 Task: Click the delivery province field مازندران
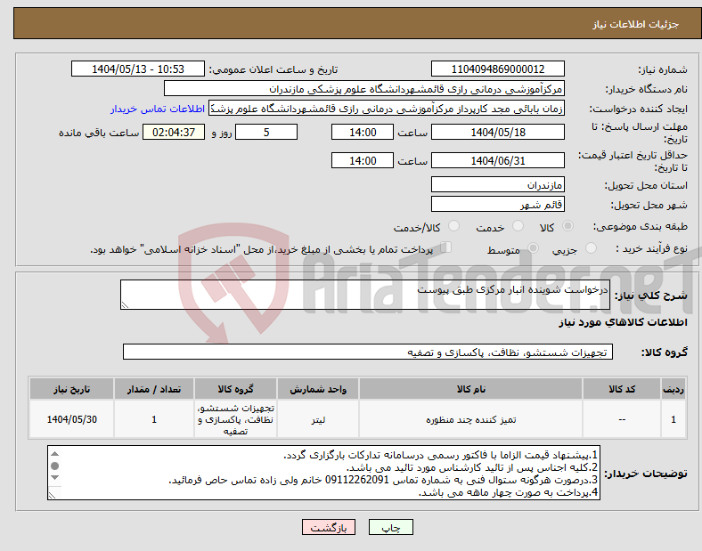pos(498,185)
